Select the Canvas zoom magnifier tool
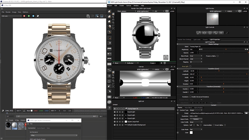 tap(113, 81)
